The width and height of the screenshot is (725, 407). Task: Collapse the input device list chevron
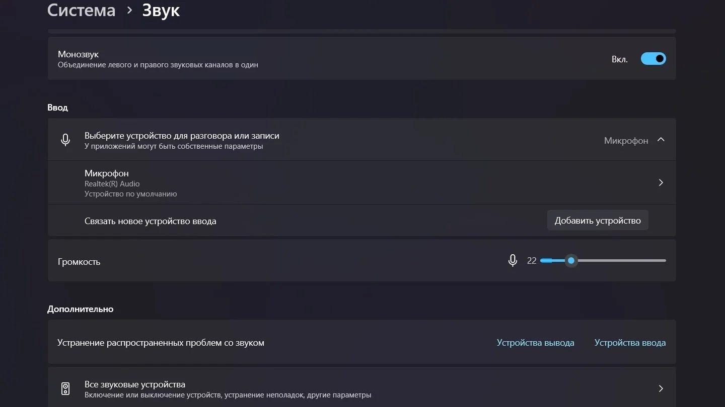click(661, 140)
